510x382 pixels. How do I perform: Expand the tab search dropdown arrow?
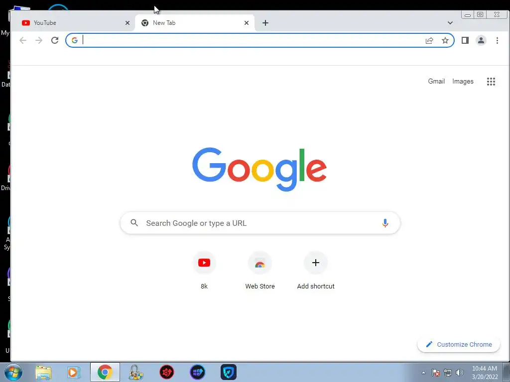click(450, 23)
